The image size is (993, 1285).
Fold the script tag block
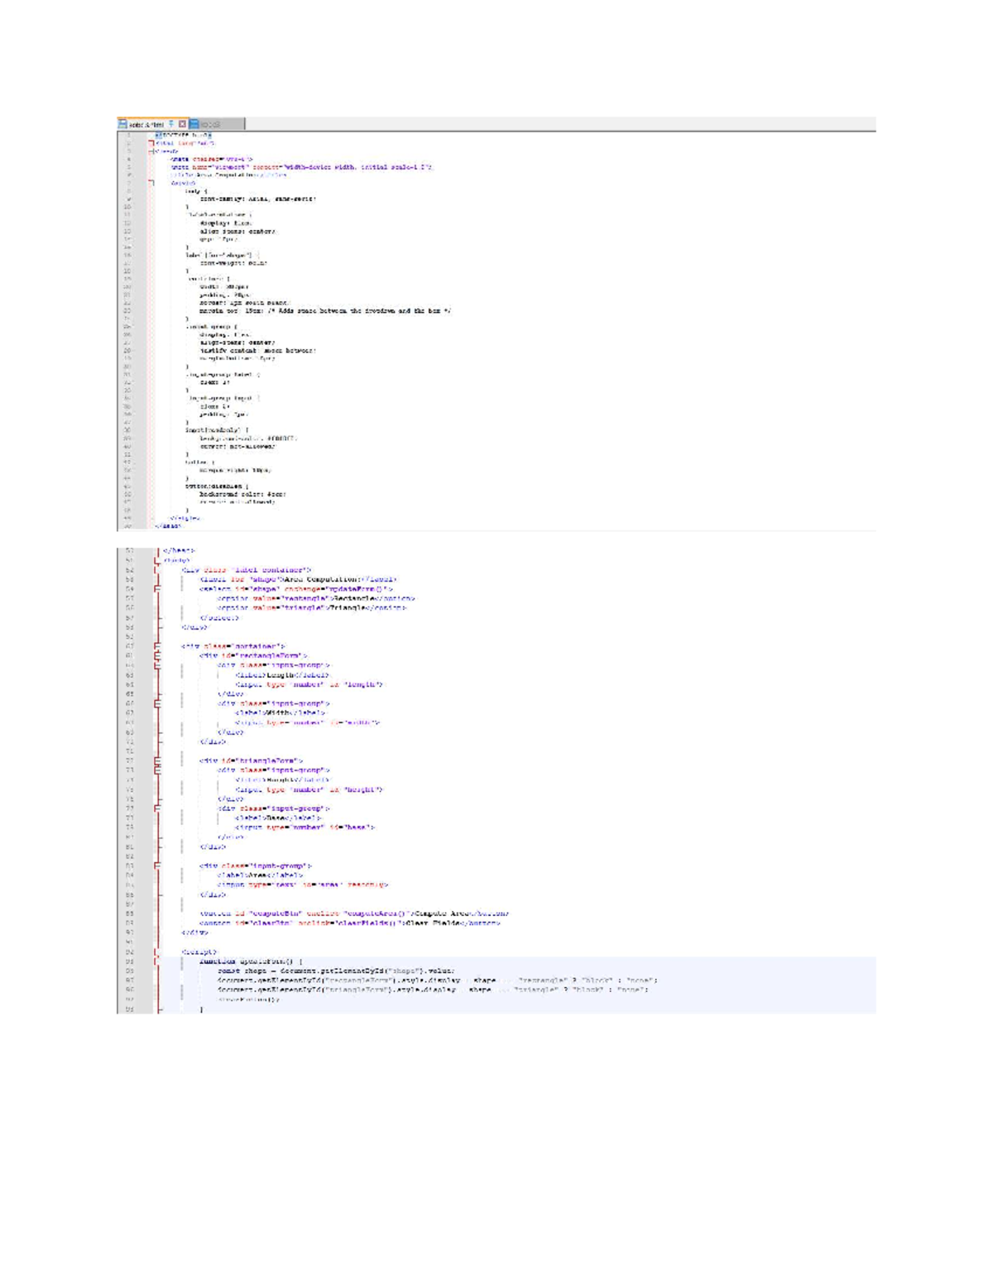point(157,952)
